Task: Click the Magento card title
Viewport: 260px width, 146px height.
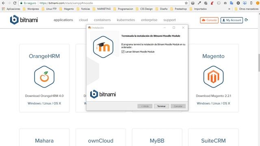Action: pyautogui.click(x=213, y=56)
